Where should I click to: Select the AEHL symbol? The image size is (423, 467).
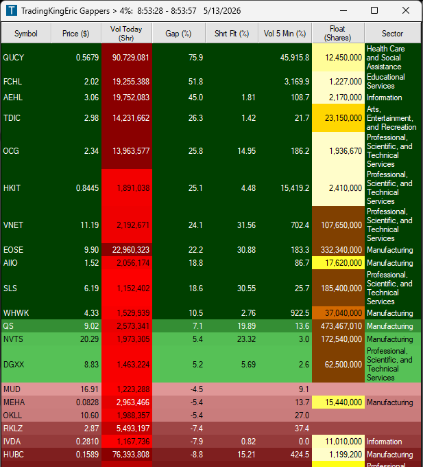point(13,98)
